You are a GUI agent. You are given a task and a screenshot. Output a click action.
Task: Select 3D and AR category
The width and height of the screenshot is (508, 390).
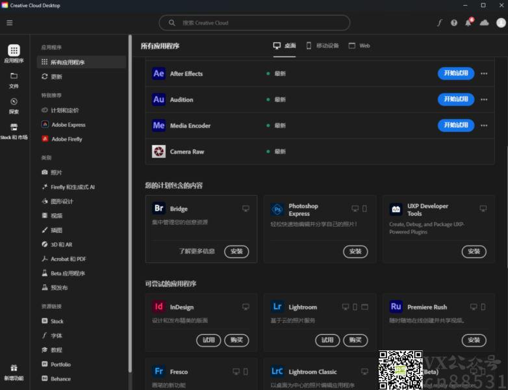point(57,244)
